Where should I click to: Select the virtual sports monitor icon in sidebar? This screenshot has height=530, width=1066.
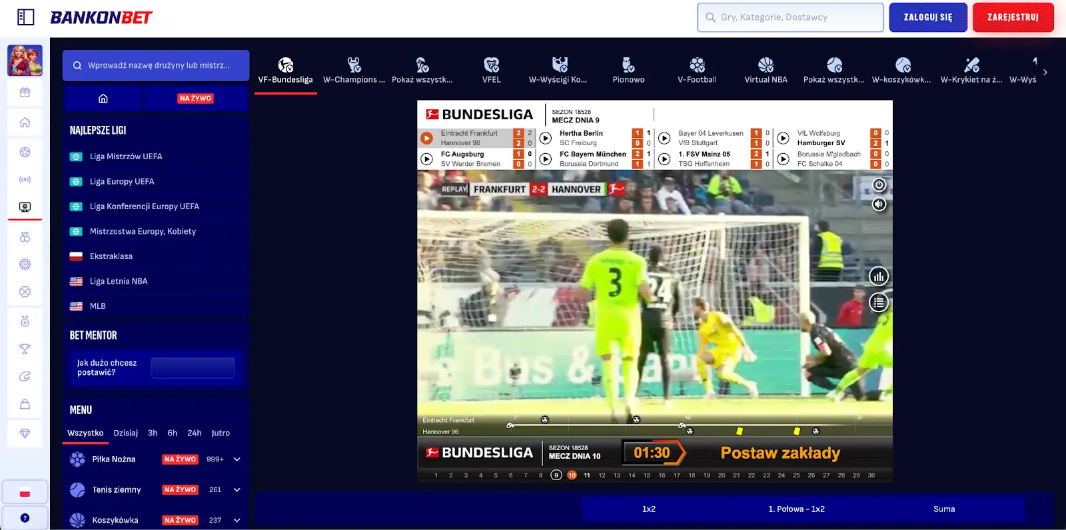[25, 207]
